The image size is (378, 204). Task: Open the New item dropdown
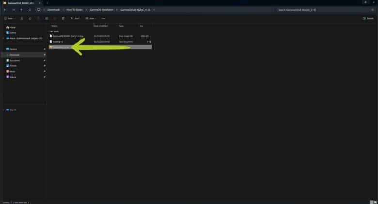(x=10, y=18)
